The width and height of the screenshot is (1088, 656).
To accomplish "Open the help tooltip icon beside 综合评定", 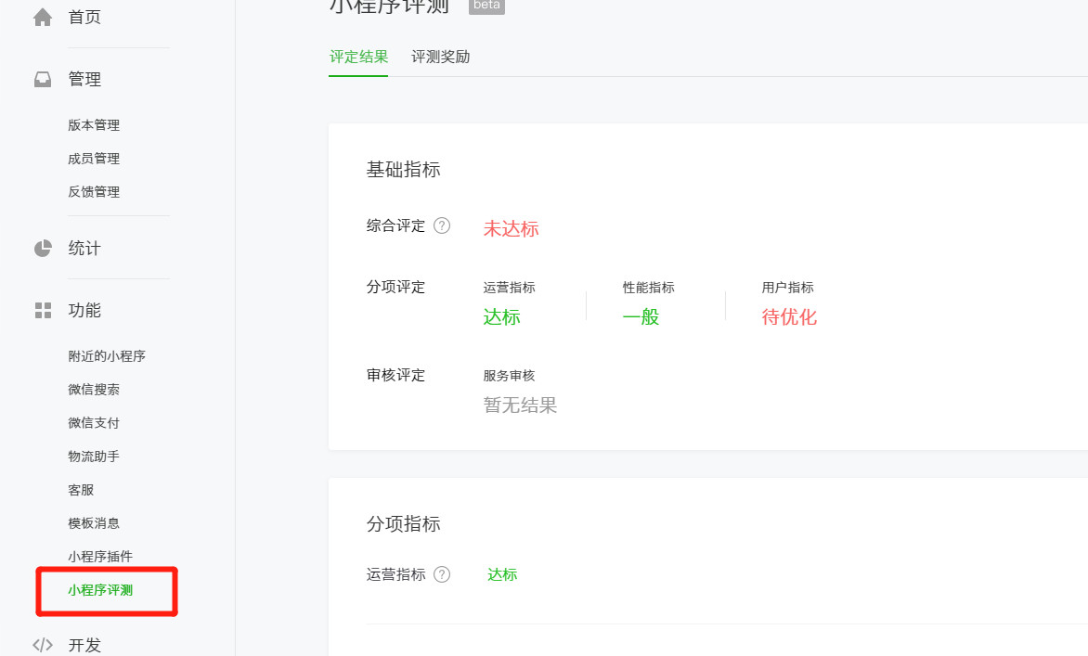I will (443, 225).
